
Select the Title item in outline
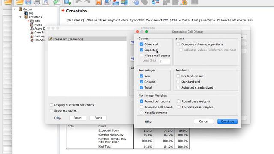click(x=37, y=21)
